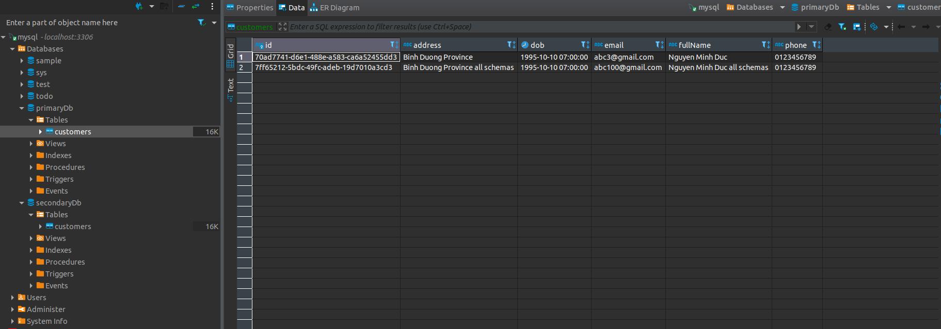Click the New Database Connection plug icon
Screen dimensions: 941x329
139,7
